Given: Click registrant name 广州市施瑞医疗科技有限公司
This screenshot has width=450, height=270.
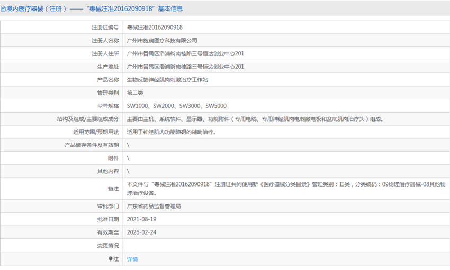Looking at the screenshot, I should pyautogui.click(x=162, y=41).
